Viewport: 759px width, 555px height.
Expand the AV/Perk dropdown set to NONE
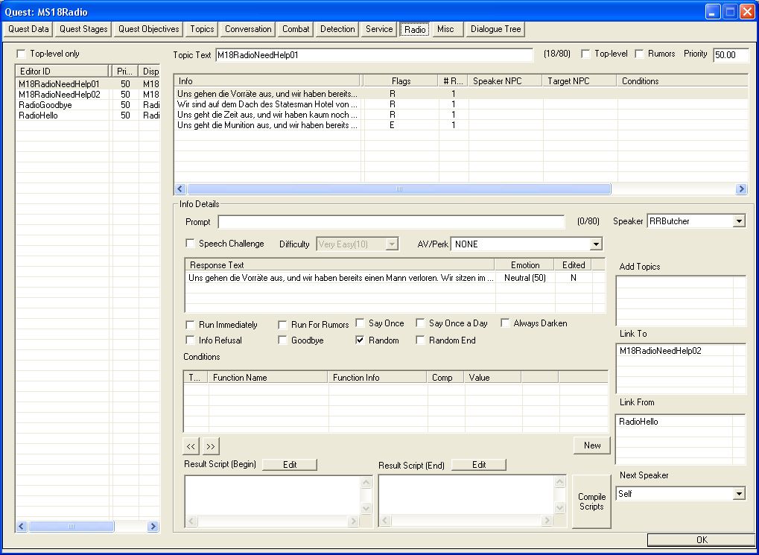tap(597, 244)
